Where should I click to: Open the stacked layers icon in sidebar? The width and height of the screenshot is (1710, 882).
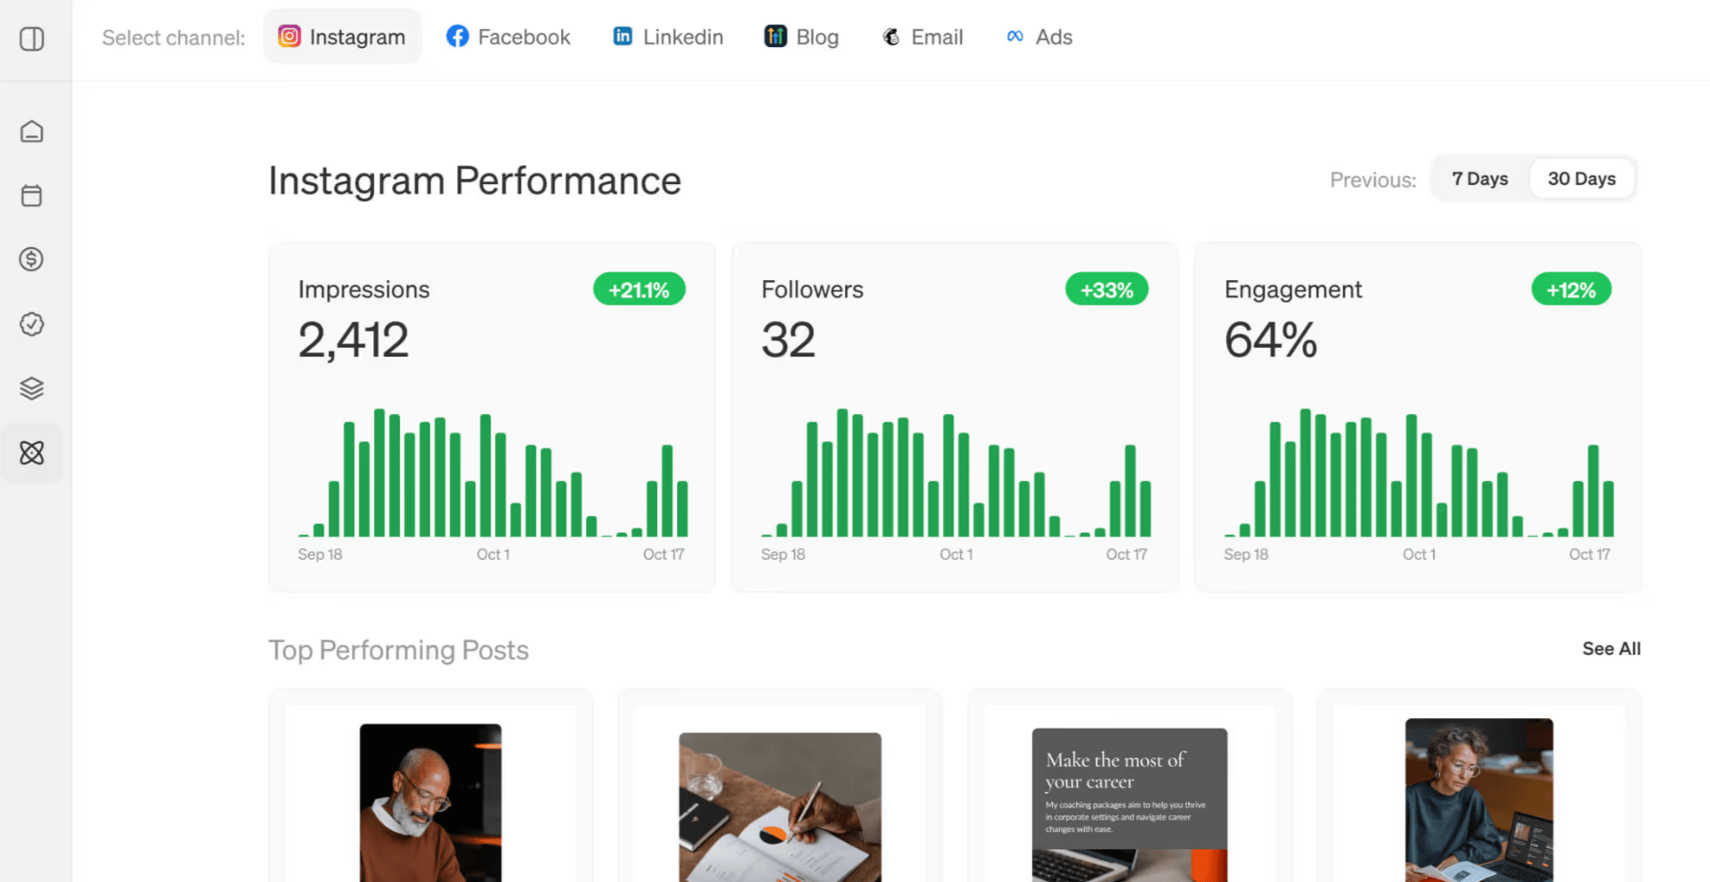32,388
